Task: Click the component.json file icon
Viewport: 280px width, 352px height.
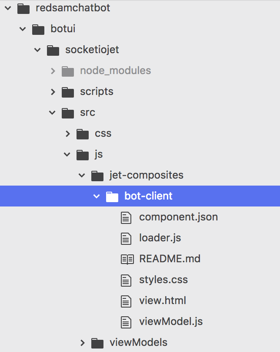Action: 126,217
